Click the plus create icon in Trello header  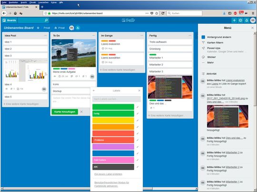[234, 20]
